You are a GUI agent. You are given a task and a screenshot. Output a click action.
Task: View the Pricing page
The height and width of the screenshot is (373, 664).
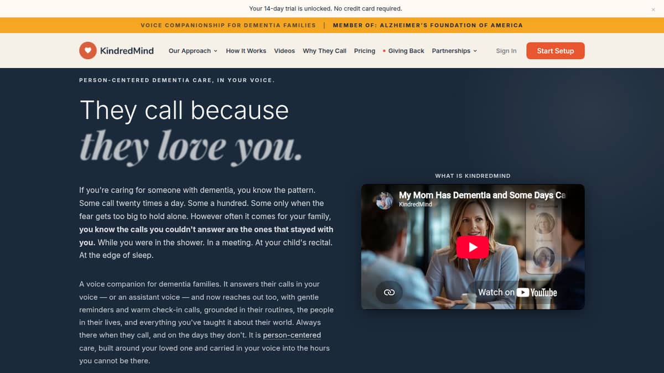coord(365,51)
